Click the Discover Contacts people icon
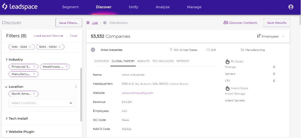301x138 pixels. (x=226, y=22)
